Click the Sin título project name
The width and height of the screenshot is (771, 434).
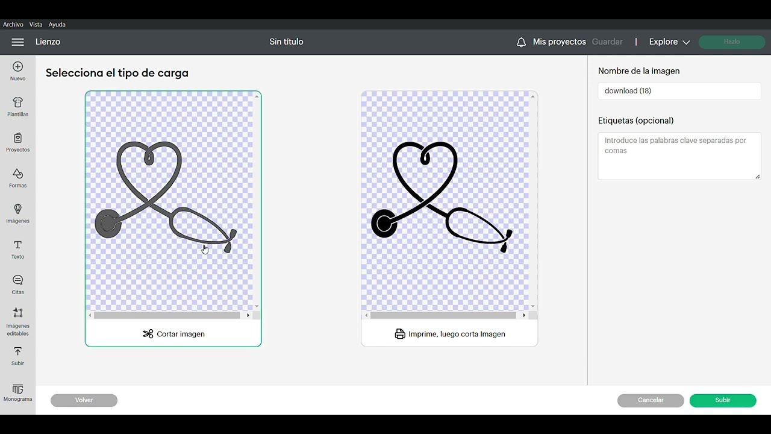(x=286, y=42)
